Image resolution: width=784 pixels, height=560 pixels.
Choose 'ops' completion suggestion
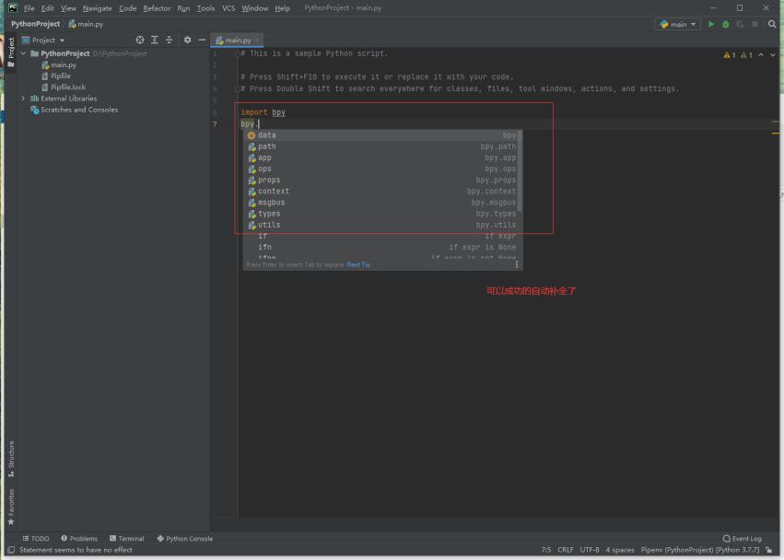tap(381, 169)
